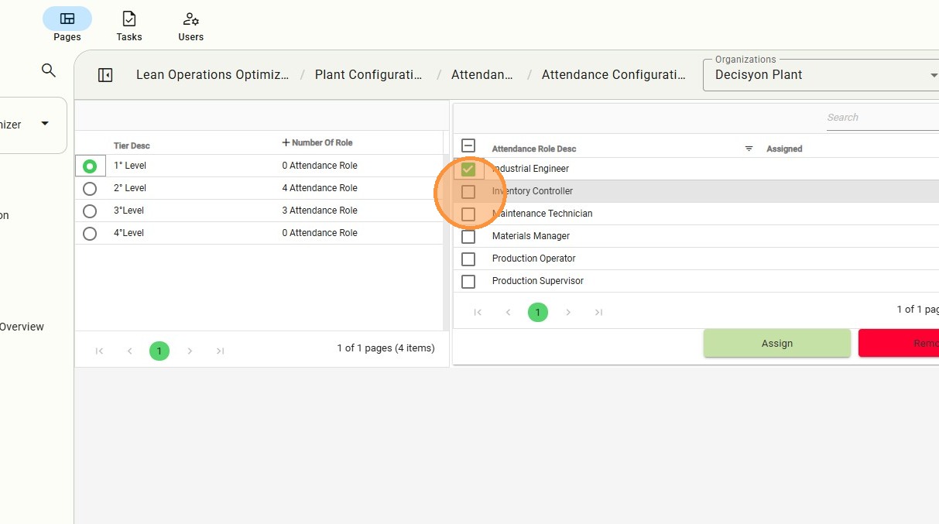The width and height of the screenshot is (939, 524).
Task: Tick the Production Supervisor checkbox
Action: [468, 281]
